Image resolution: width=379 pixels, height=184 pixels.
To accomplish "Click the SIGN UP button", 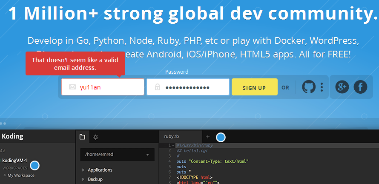I will [255, 87].
